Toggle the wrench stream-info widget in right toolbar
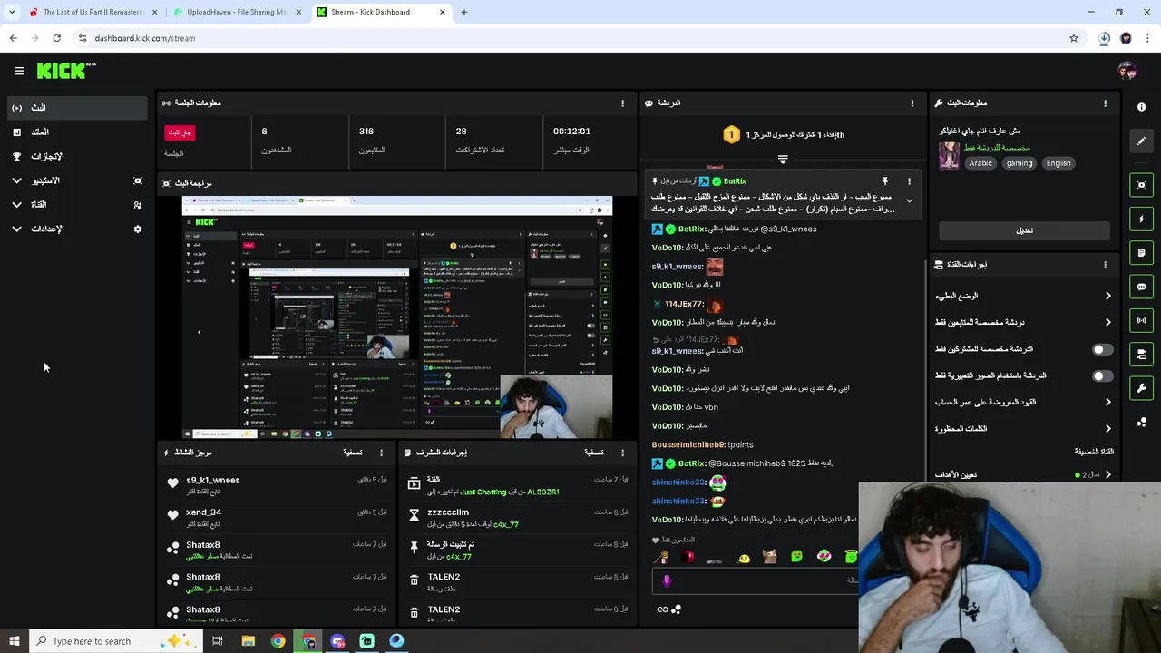The height and width of the screenshot is (653, 1161). coord(1141,388)
